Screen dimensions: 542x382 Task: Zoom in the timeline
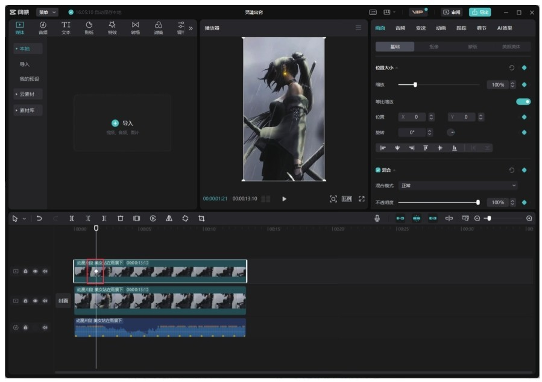pos(529,218)
